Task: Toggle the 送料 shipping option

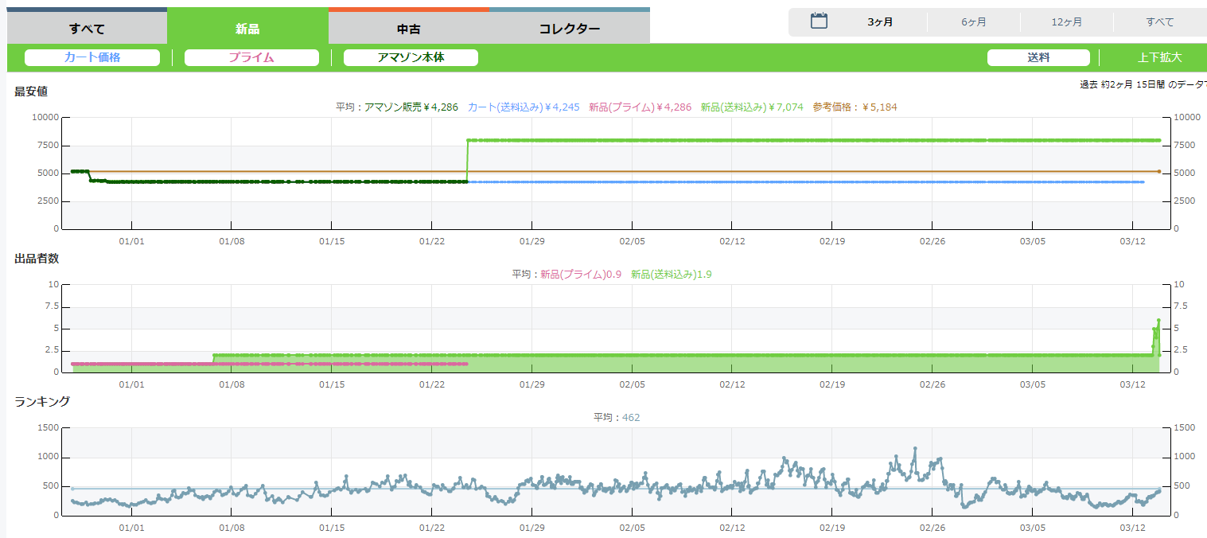Action: pyautogui.click(x=1038, y=57)
